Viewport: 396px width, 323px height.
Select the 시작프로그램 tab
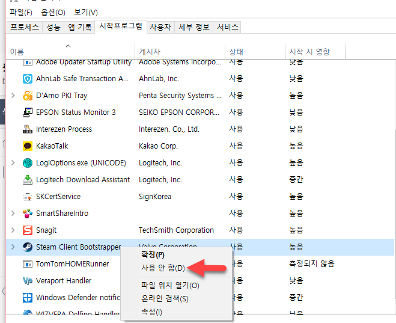point(121,26)
